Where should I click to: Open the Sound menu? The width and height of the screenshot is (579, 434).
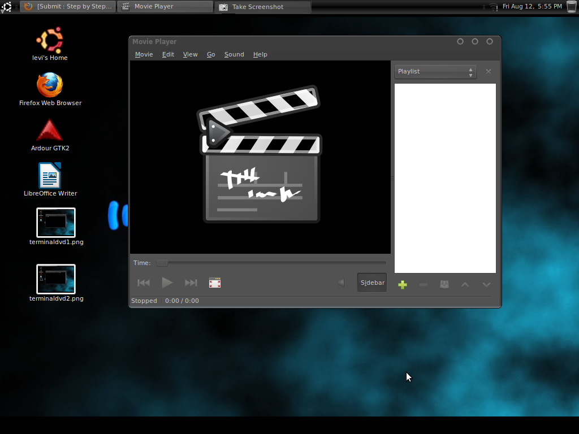(x=234, y=54)
